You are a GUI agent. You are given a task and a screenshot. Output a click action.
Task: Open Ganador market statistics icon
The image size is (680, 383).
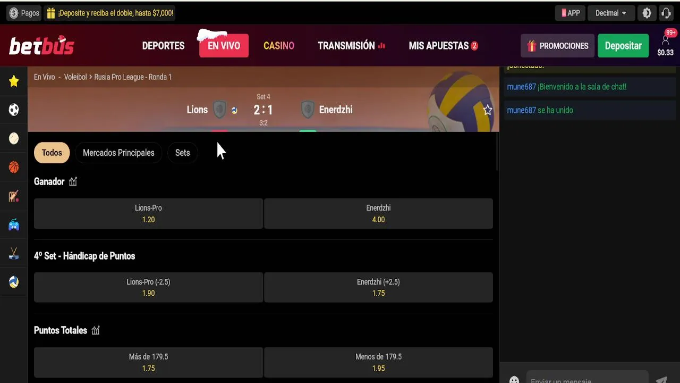pos(73,181)
